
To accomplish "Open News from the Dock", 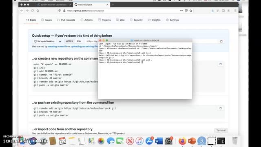I will click(x=130, y=141).
